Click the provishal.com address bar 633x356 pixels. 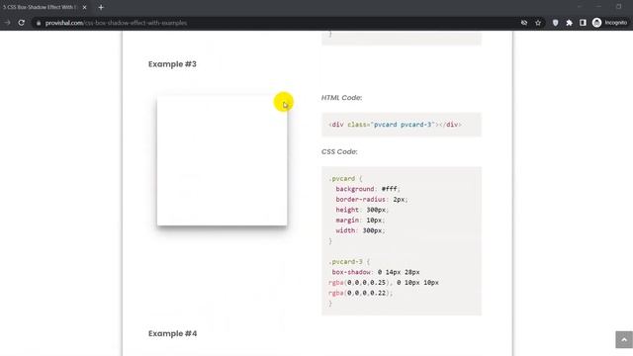point(275,23)
